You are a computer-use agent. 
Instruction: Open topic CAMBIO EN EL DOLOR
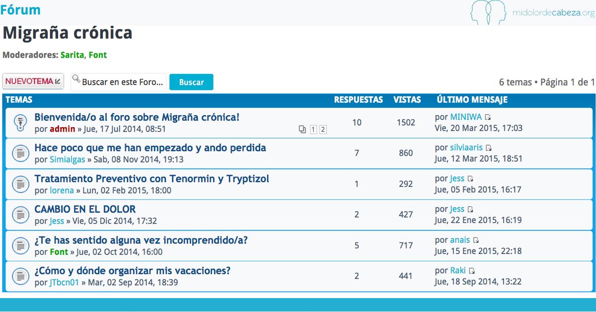coord(85,209)
